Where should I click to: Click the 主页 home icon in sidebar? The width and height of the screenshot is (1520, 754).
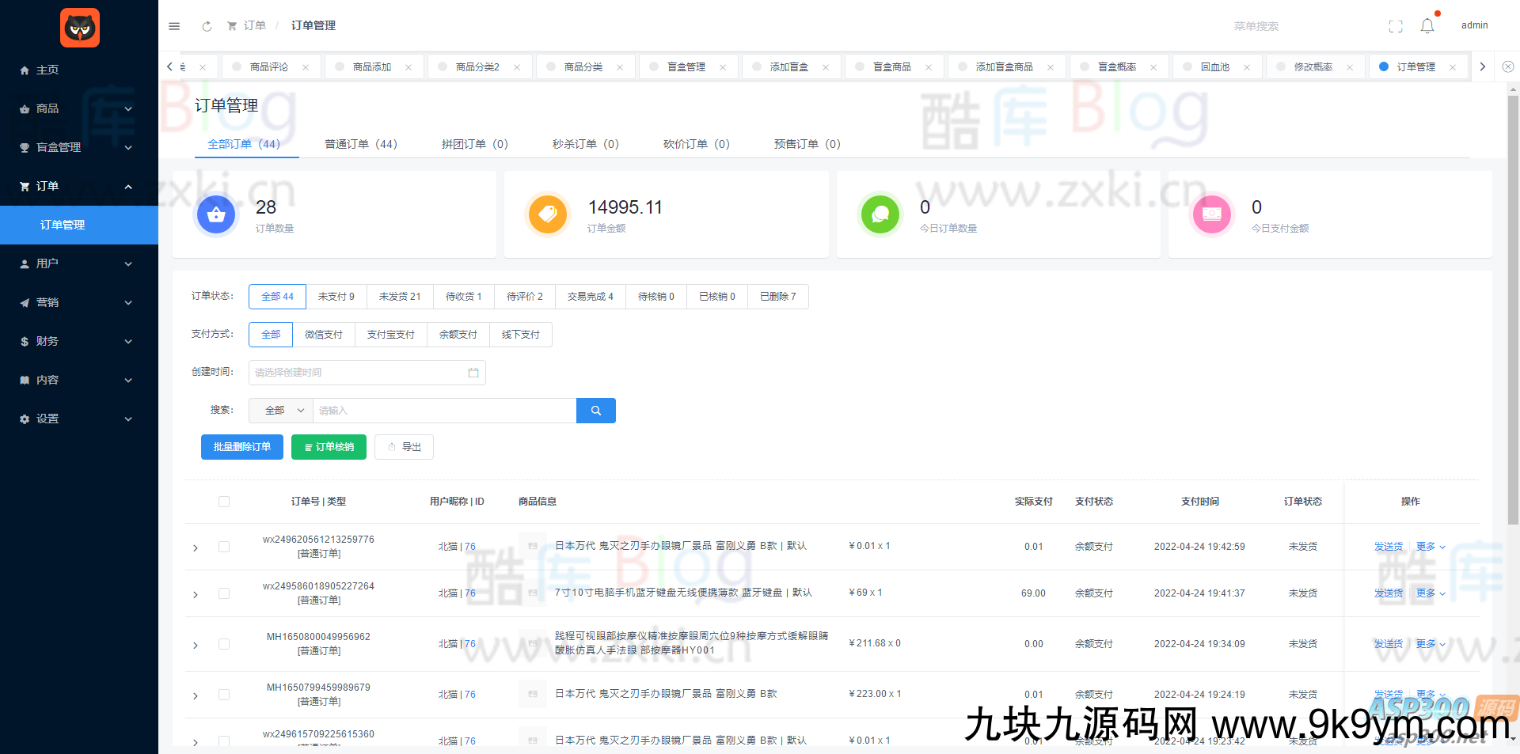click(24, 70)
